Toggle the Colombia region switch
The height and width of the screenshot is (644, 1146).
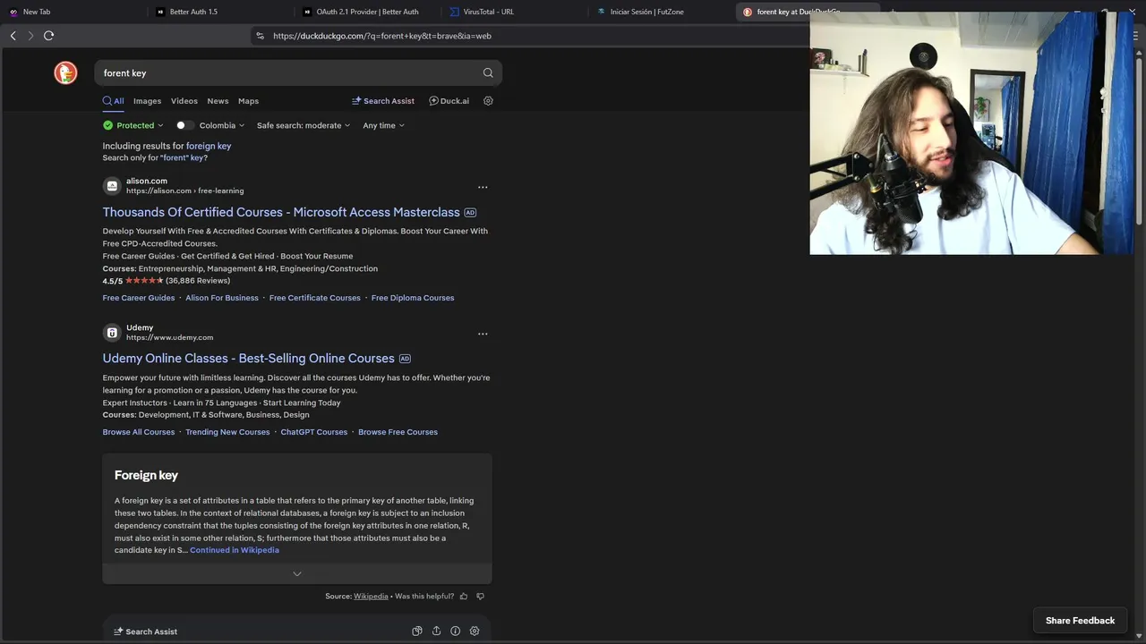click(184, 125)
